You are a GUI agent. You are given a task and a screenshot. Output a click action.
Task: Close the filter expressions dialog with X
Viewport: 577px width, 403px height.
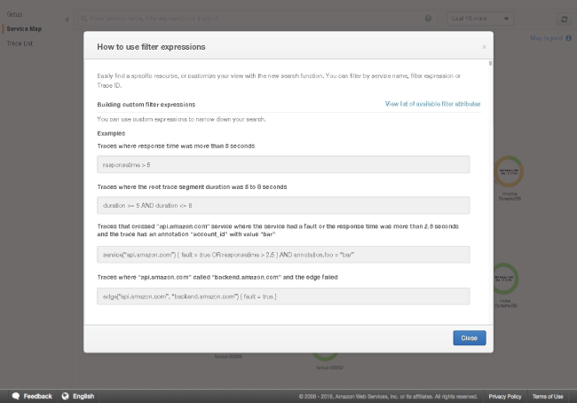484,47
